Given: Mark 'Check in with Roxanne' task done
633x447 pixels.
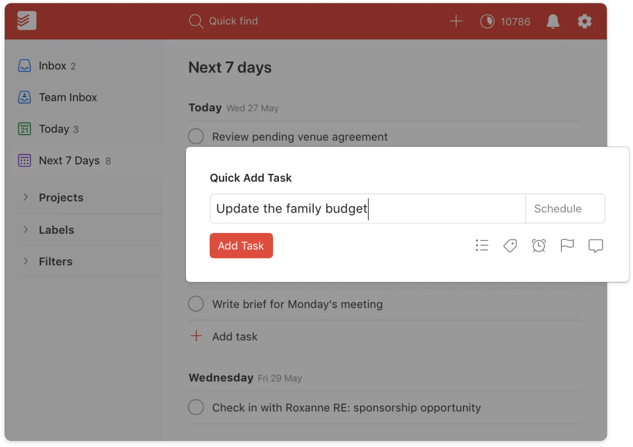Looking at the screenshot, I should 196,408.
